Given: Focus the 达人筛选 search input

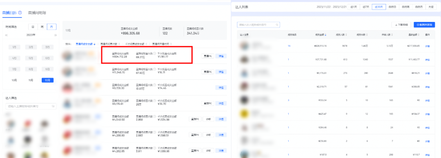Looking at the screenshot, I should (31, 106).
